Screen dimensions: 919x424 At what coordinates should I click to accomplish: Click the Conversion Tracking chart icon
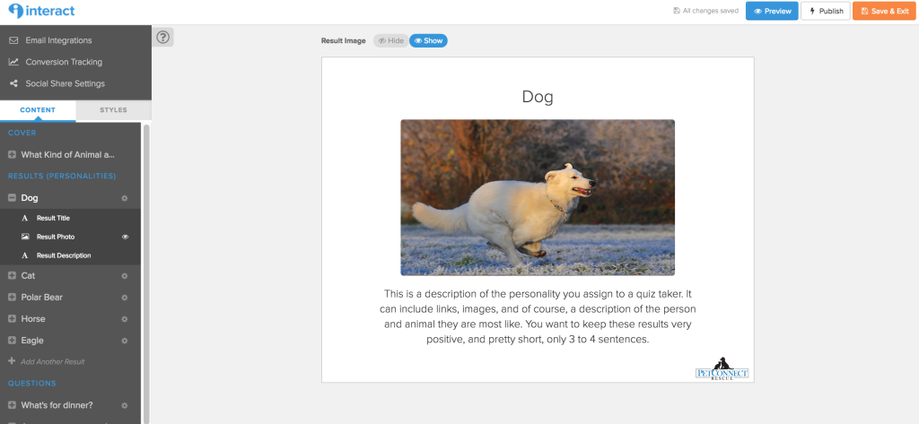point(13,62)
